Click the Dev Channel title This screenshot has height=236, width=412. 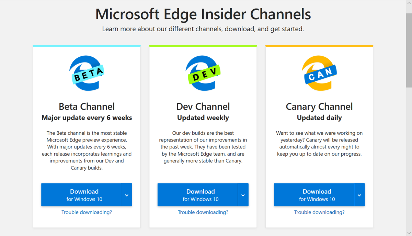203,106
